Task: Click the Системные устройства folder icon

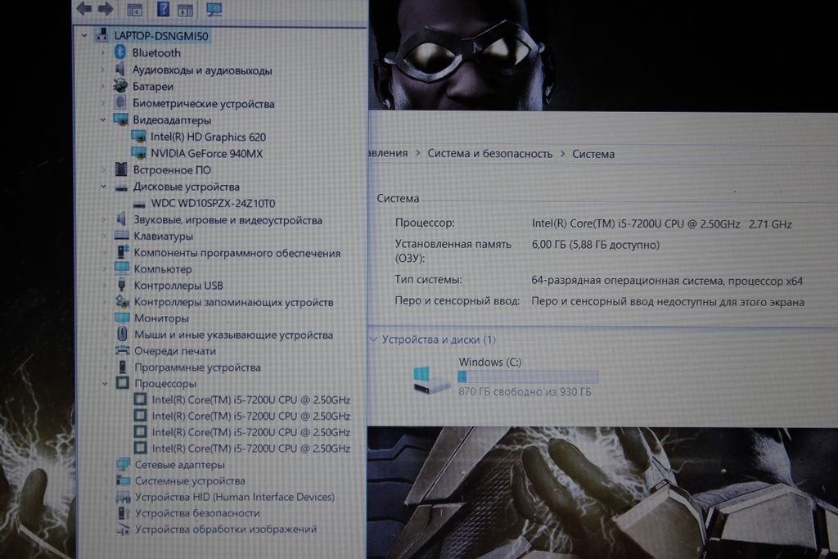Action: [x=124, y=480]
